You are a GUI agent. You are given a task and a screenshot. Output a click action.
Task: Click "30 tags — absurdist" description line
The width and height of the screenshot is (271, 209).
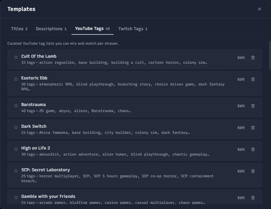[x=115, y=154]
